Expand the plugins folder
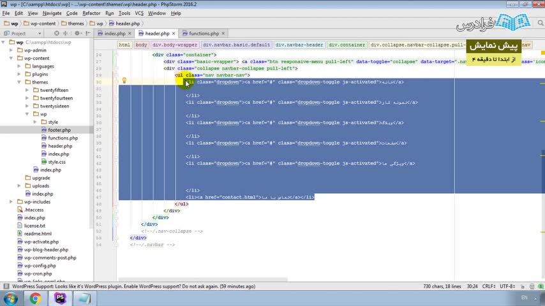This screenshot has width=545, height=306. tap(19, 75)
